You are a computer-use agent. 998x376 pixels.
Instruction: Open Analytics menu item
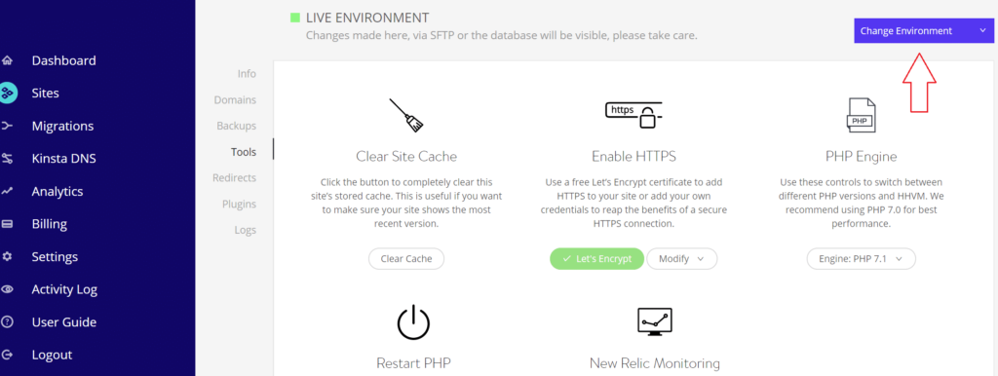tap(58, 192)
